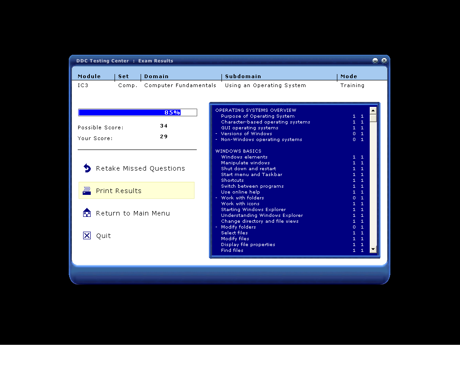The height and width of the screenshot is (374, 460).
Task: Select the 'Switch between programs' row
Action: point(290,186)
